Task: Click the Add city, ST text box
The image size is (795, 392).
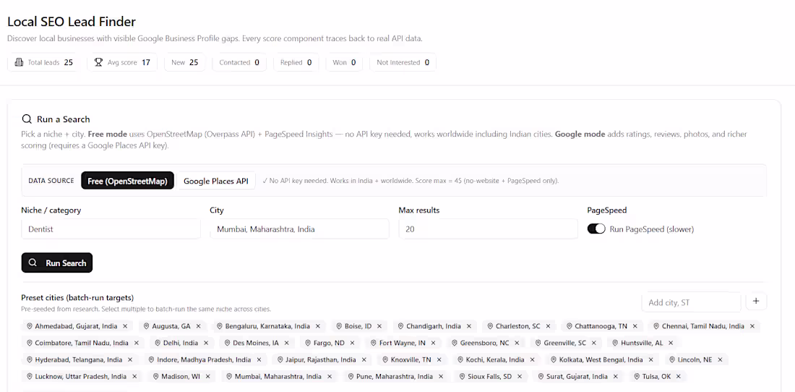Action: click(x=691, y=302)
